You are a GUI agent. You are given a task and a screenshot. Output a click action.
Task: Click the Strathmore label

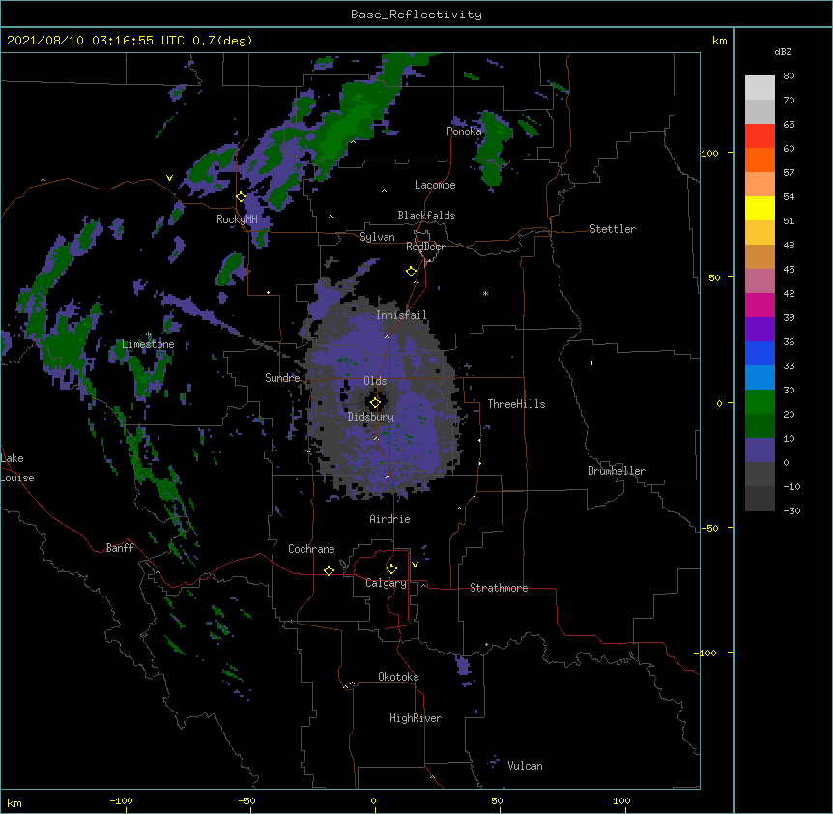click(499, 588)
